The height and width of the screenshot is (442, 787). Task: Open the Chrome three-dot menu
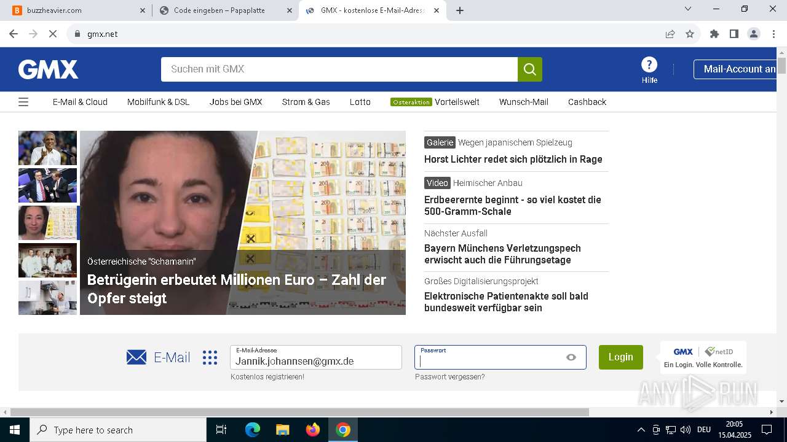click(773, 34)
